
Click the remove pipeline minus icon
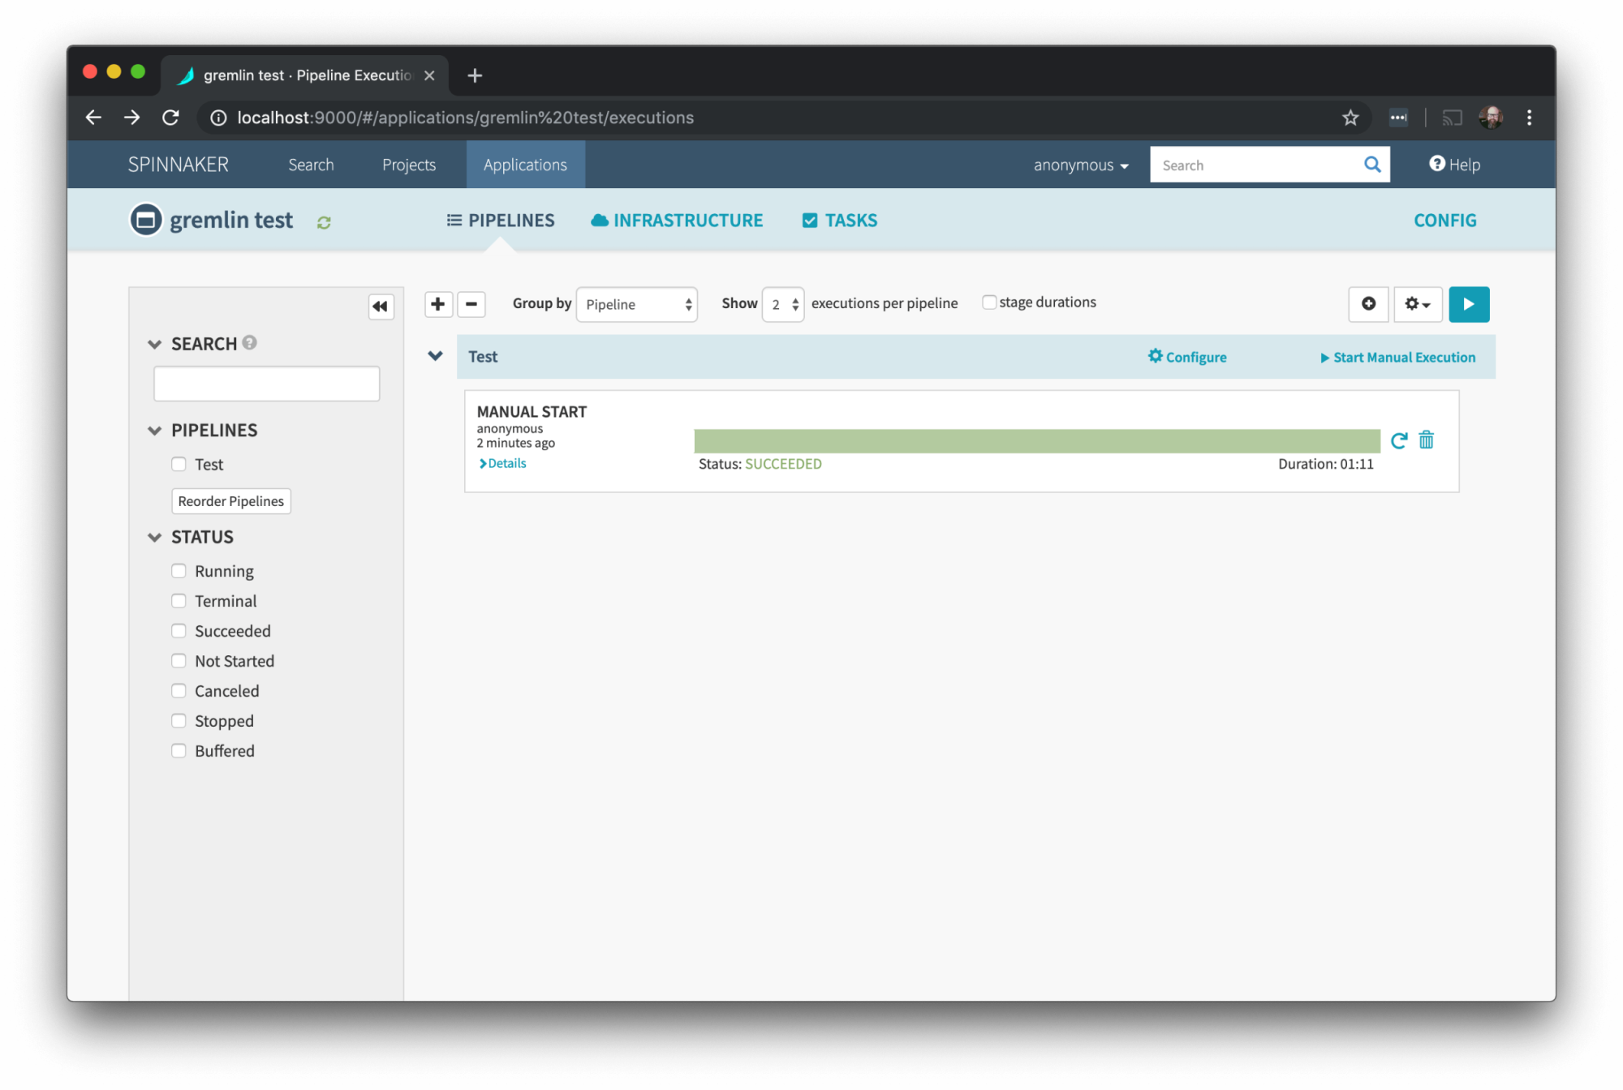pos(471,303)
